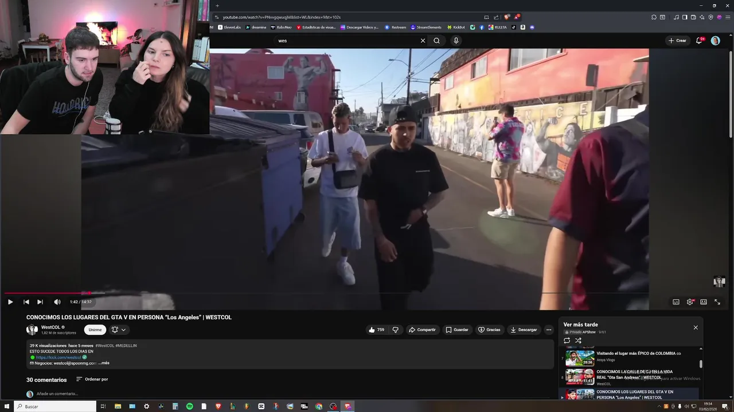Open ElevenLabs bookmark

(230, 27)
